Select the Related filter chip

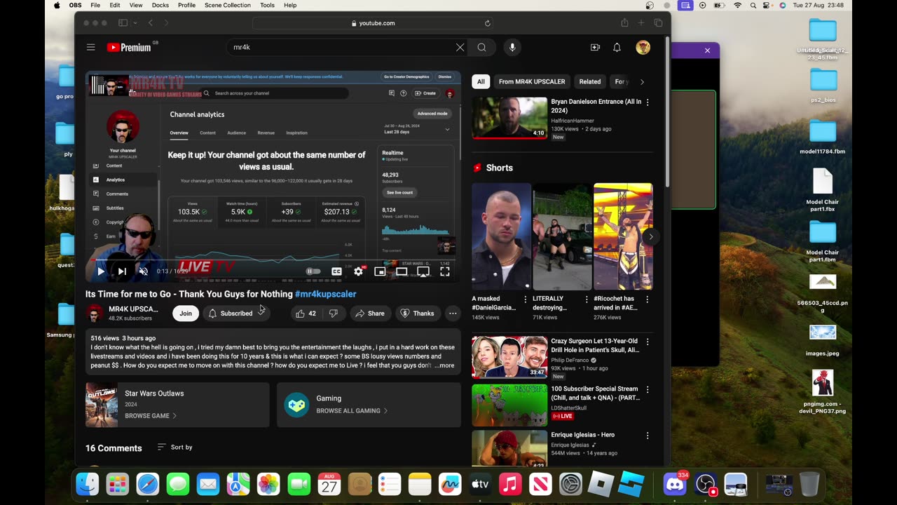pos(590,81)
